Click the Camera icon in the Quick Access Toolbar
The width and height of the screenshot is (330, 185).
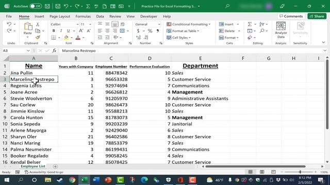(121, 6)
